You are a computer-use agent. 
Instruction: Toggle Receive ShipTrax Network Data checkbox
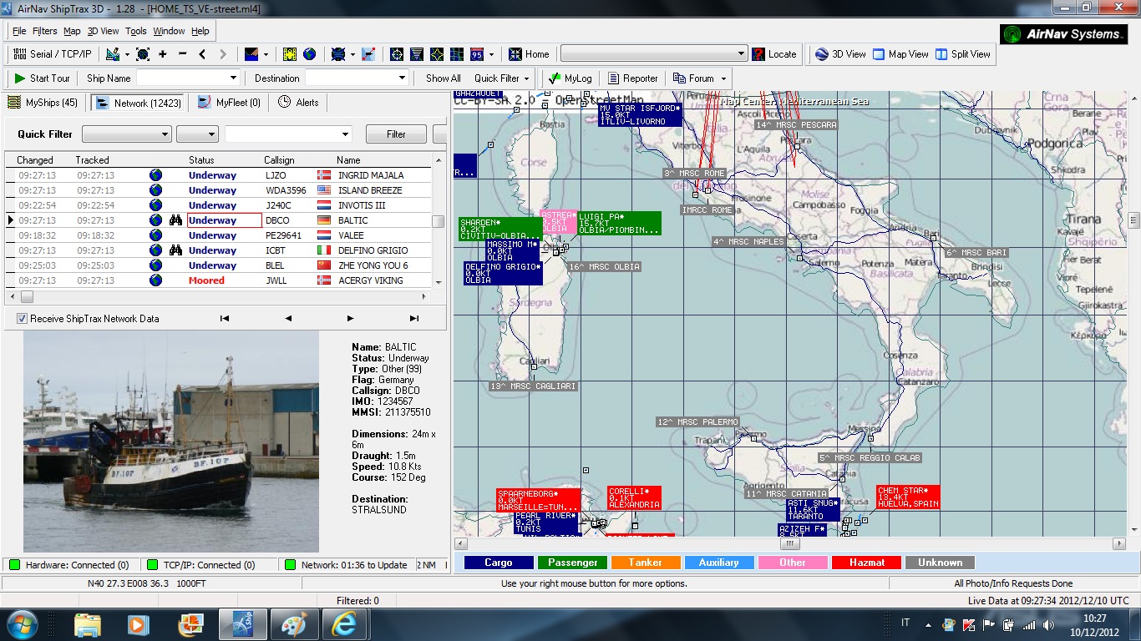tap(22, 319)
